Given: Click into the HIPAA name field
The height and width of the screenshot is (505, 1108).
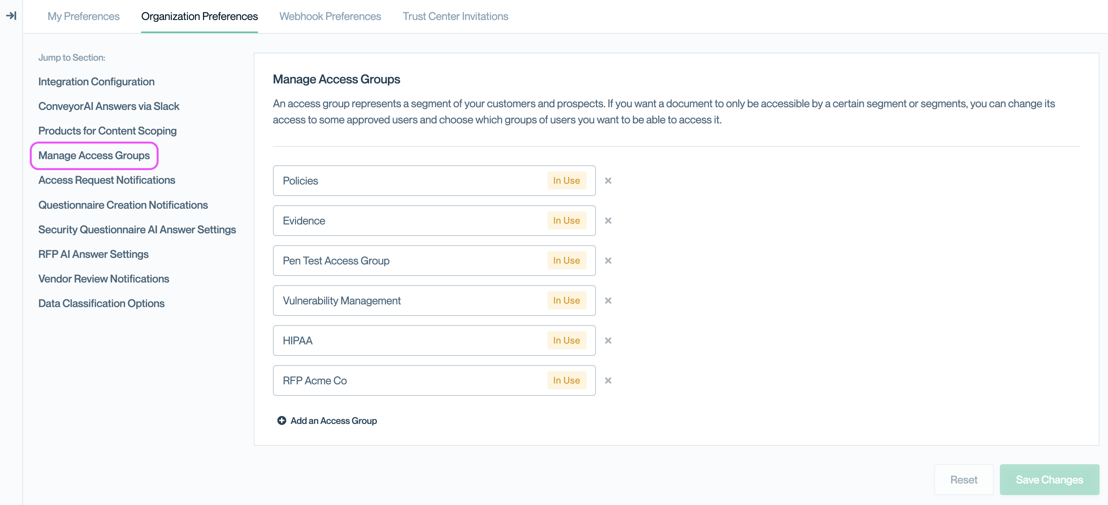Looking at the screenshot, I should (409, 341).
